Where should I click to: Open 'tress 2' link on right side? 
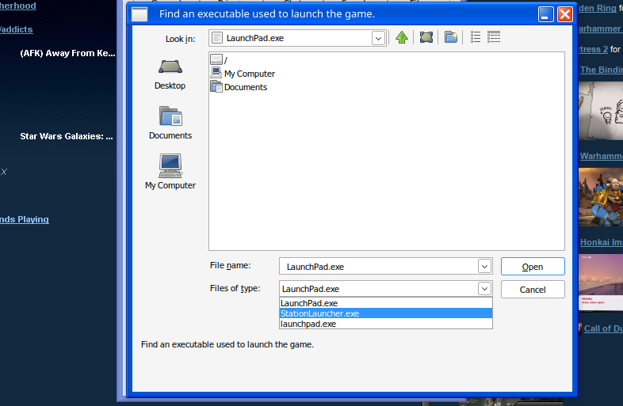click(x=594, y=49)
